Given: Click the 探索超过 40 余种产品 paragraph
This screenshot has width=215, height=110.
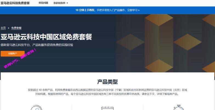Looking at the screenshot, I should coord(107,92).
